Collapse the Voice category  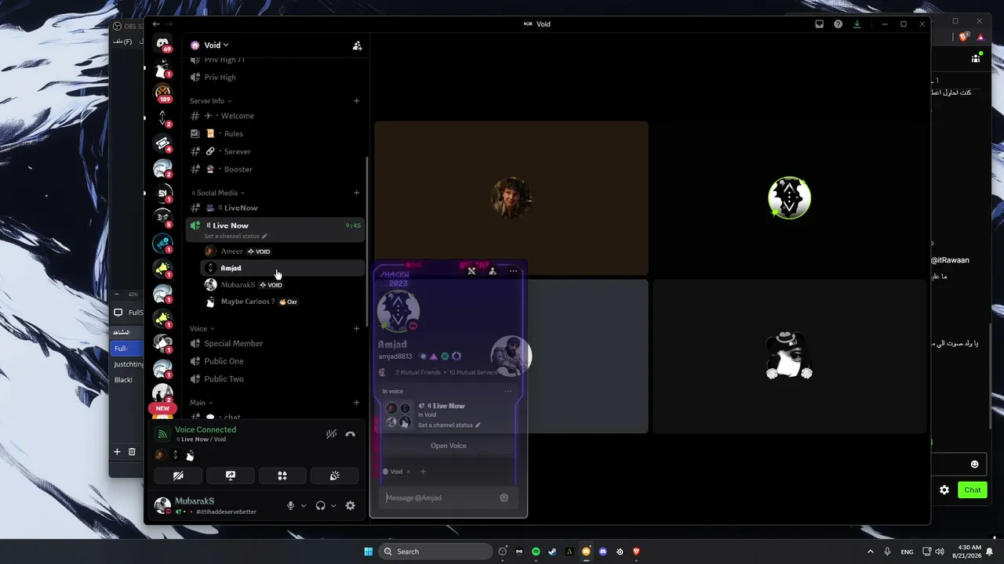coord(202,329)
